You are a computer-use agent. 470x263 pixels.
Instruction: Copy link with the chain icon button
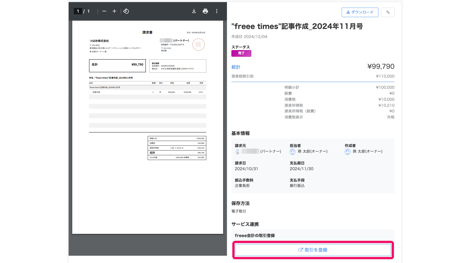[388, 12]
